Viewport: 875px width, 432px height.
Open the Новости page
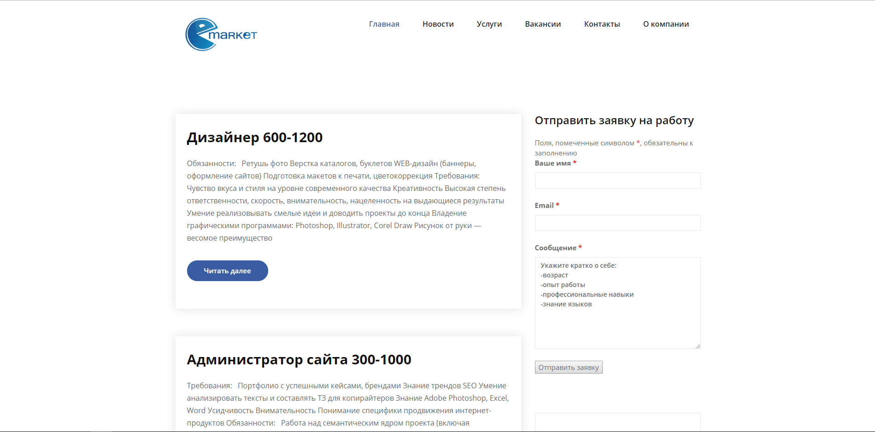[x=438, y=24]
